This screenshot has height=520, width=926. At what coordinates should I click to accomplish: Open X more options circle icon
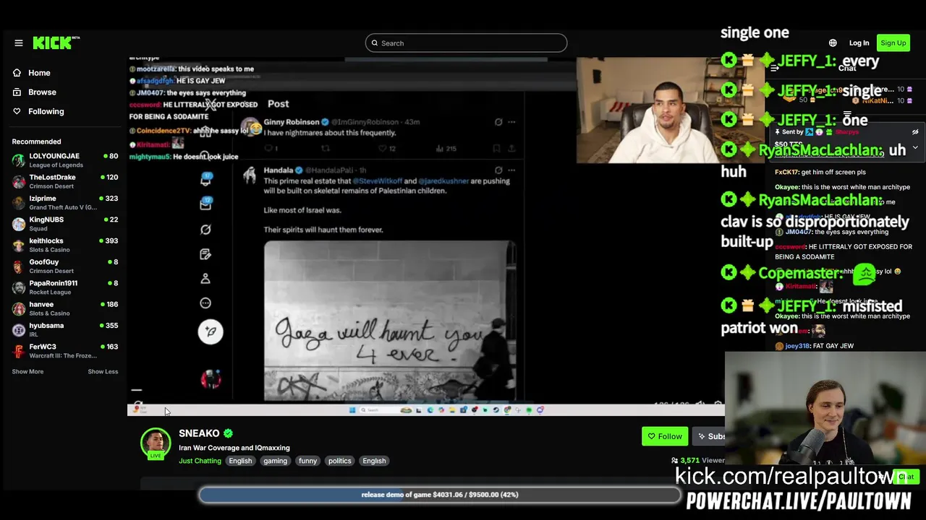205,303
